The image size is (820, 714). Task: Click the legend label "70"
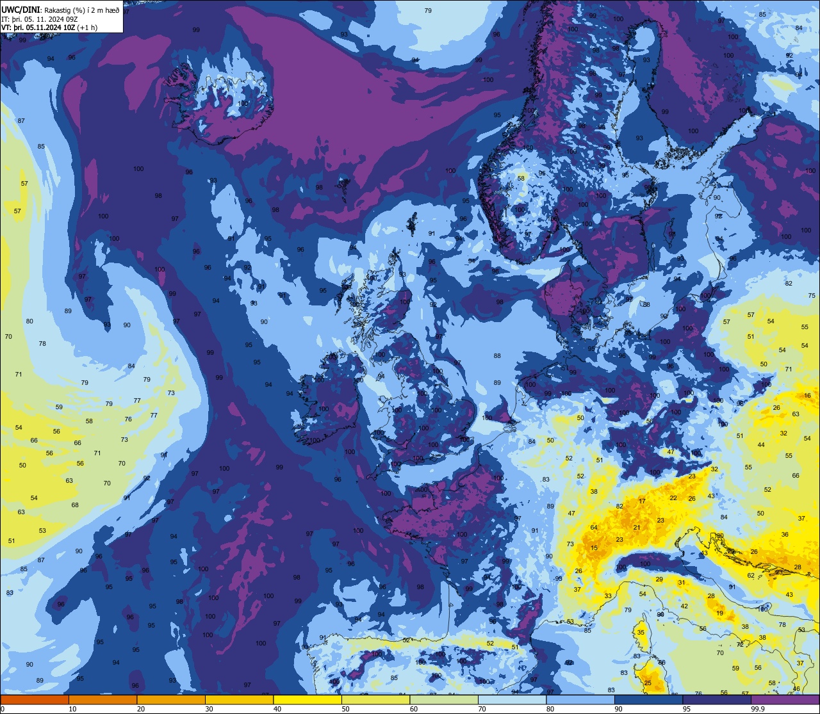coord(482,709)
